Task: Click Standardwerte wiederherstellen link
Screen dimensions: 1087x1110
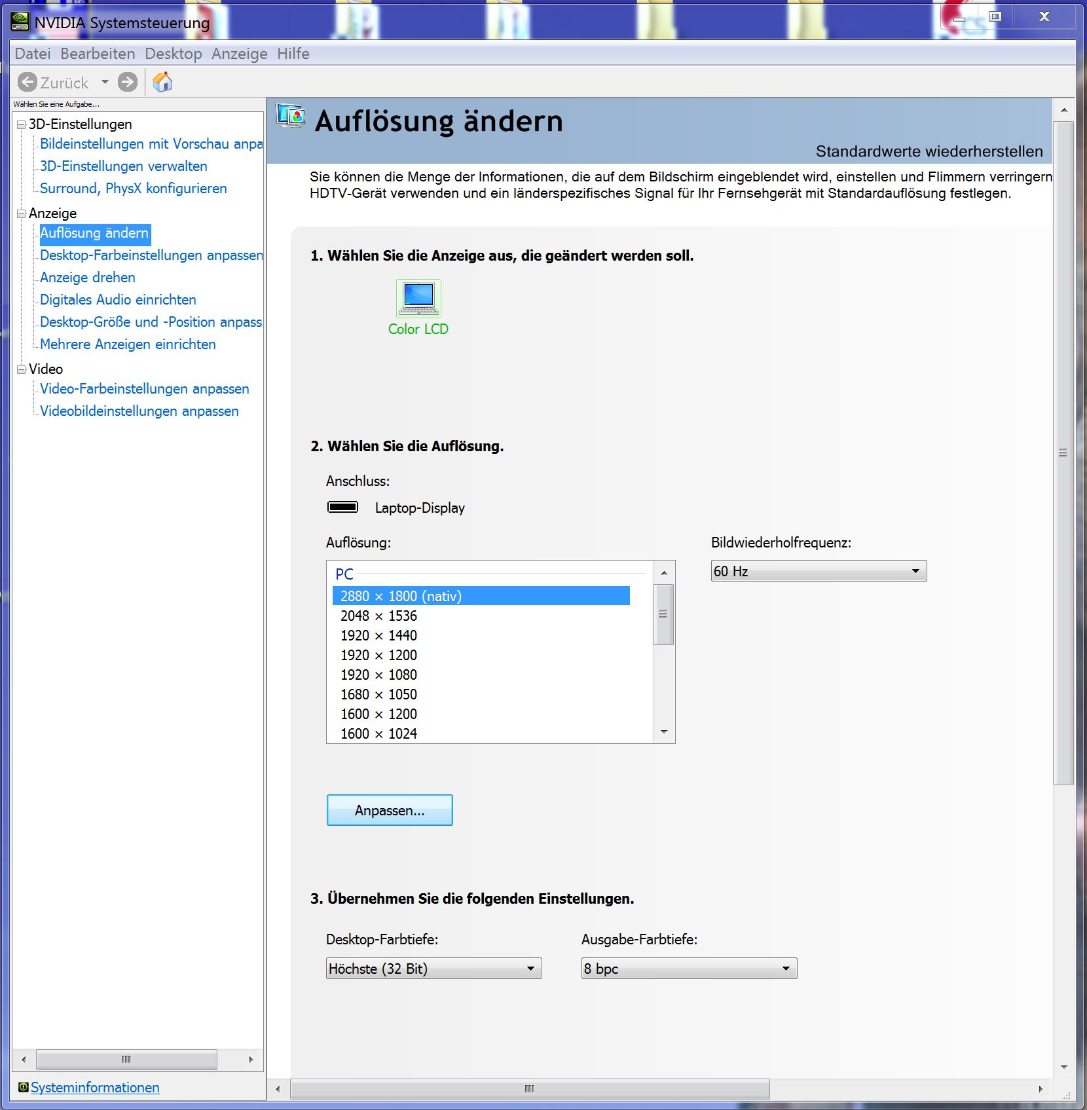Action: point(929,151)
